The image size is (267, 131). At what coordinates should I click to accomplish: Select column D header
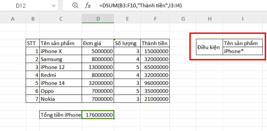(98, 19)
